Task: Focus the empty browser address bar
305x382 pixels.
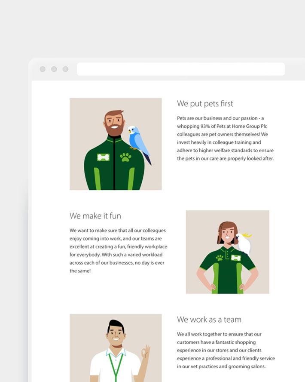Action: 181,69
